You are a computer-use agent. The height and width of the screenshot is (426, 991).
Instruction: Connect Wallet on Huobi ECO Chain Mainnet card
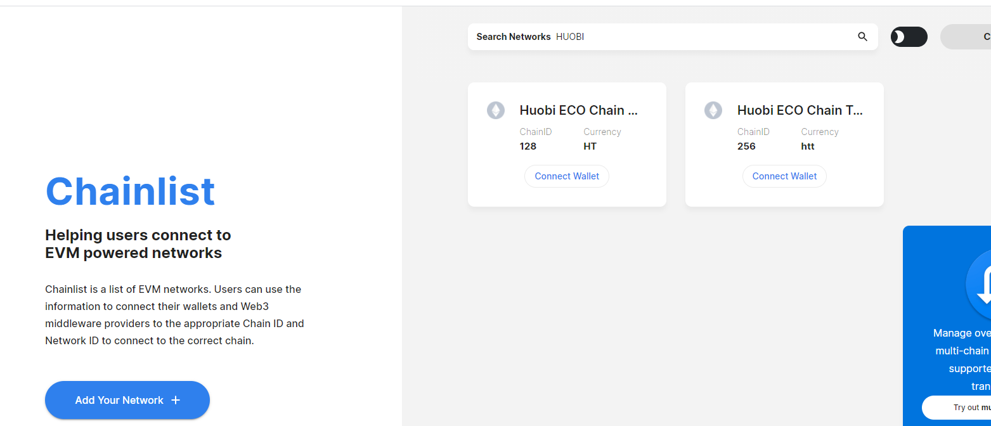(566, 176)
